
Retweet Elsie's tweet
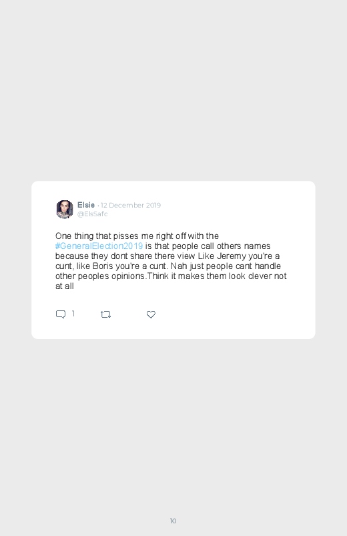point(105,314)
